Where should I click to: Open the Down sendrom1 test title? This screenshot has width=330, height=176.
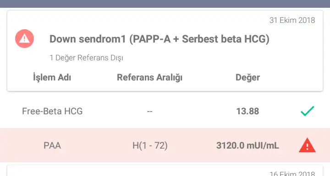(x=159, y=39)
